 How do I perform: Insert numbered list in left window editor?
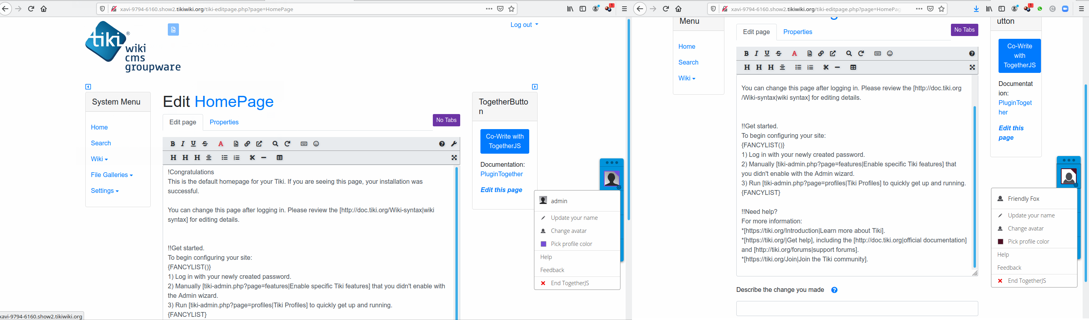click(237, 158)
